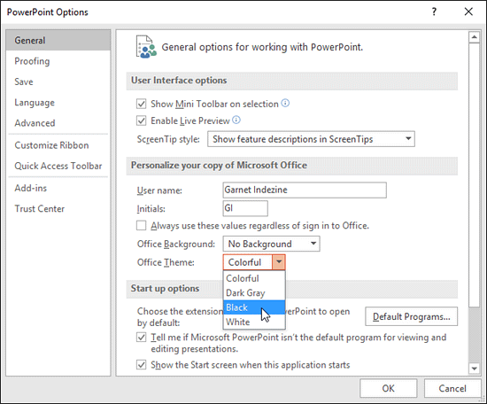This screenshot has height=404, width=487.
Task: Click the vertical scrollbar thumb
Action: click(474, 175)
